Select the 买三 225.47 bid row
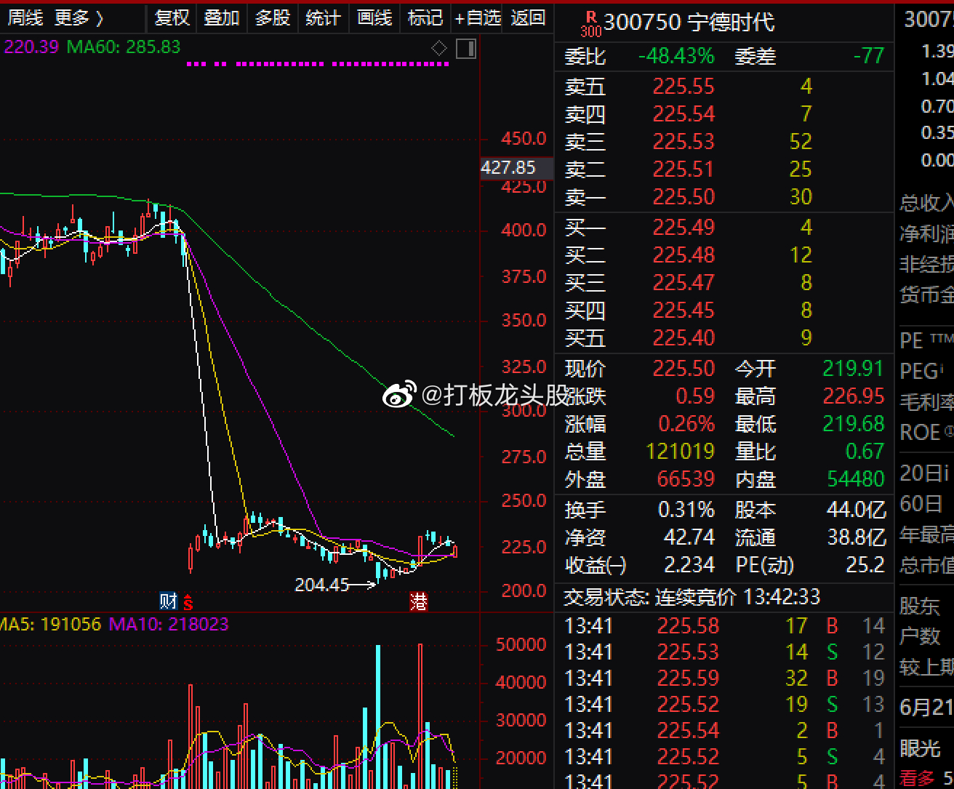Viewport: 954px width, 789px height. point(724,283)
